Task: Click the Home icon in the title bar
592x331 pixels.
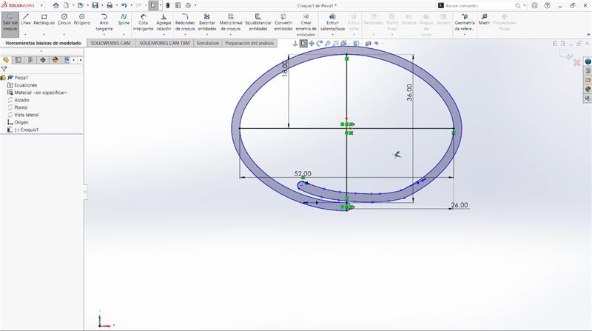Action: pos(56,6)
